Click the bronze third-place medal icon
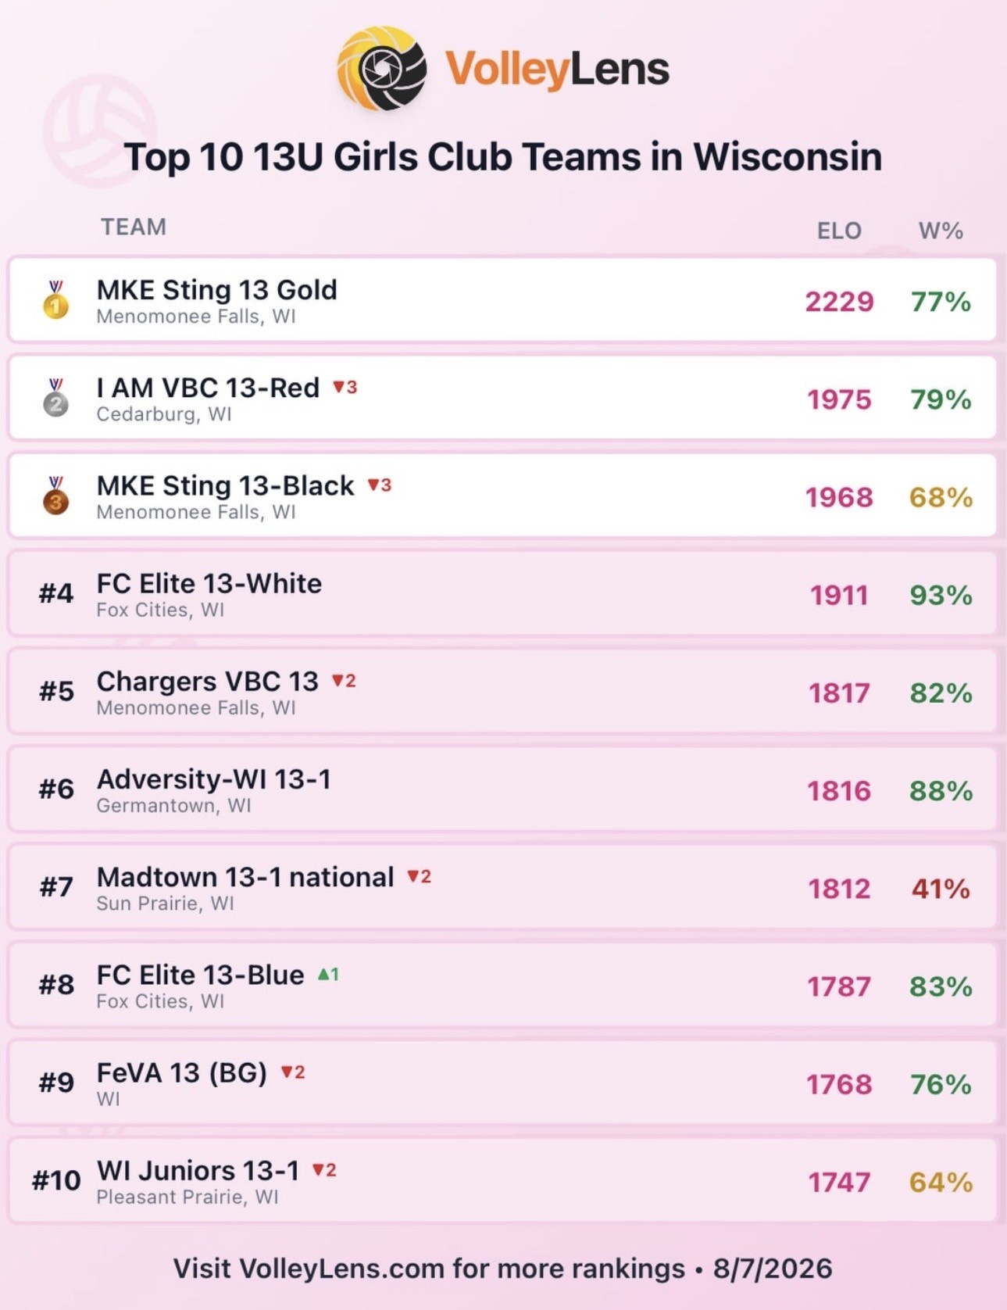Screen dimensions: 1007x1310 (55, 495)
